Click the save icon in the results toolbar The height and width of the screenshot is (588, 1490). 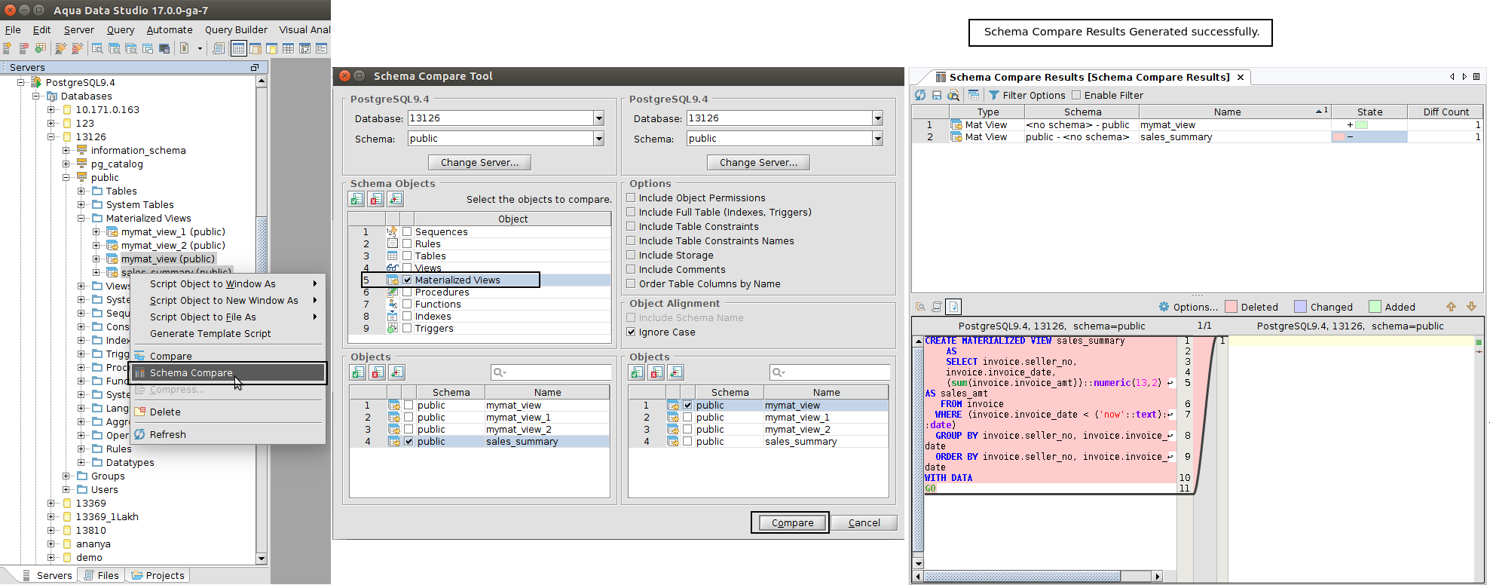tap(937, 95)
